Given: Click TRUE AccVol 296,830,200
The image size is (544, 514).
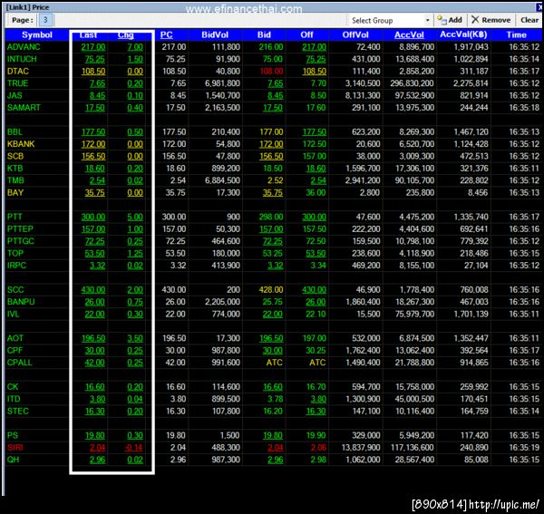Looking at the screenshot, I should click(x=412, y=83).
